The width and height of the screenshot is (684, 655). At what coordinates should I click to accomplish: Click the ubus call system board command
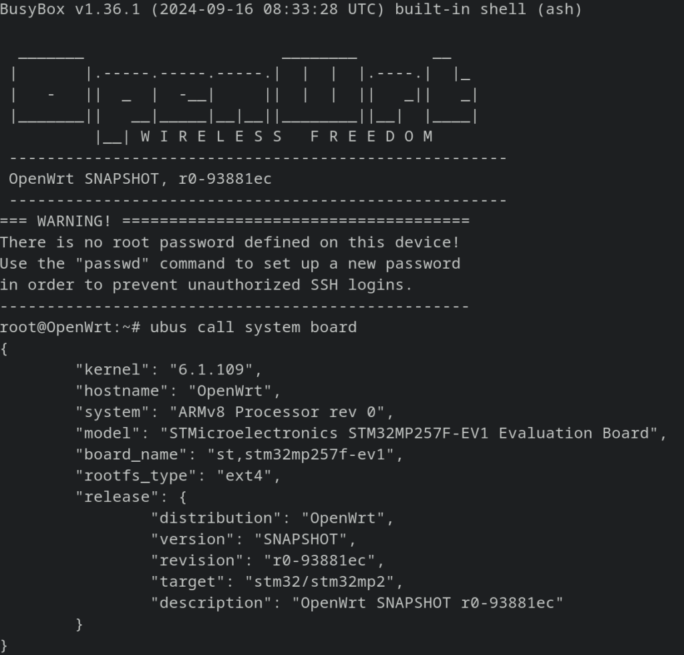click(x=253, y=327)
